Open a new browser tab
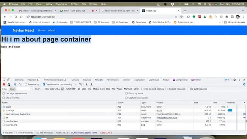Viewport: 247px width, 139px height. click(185, 11)
